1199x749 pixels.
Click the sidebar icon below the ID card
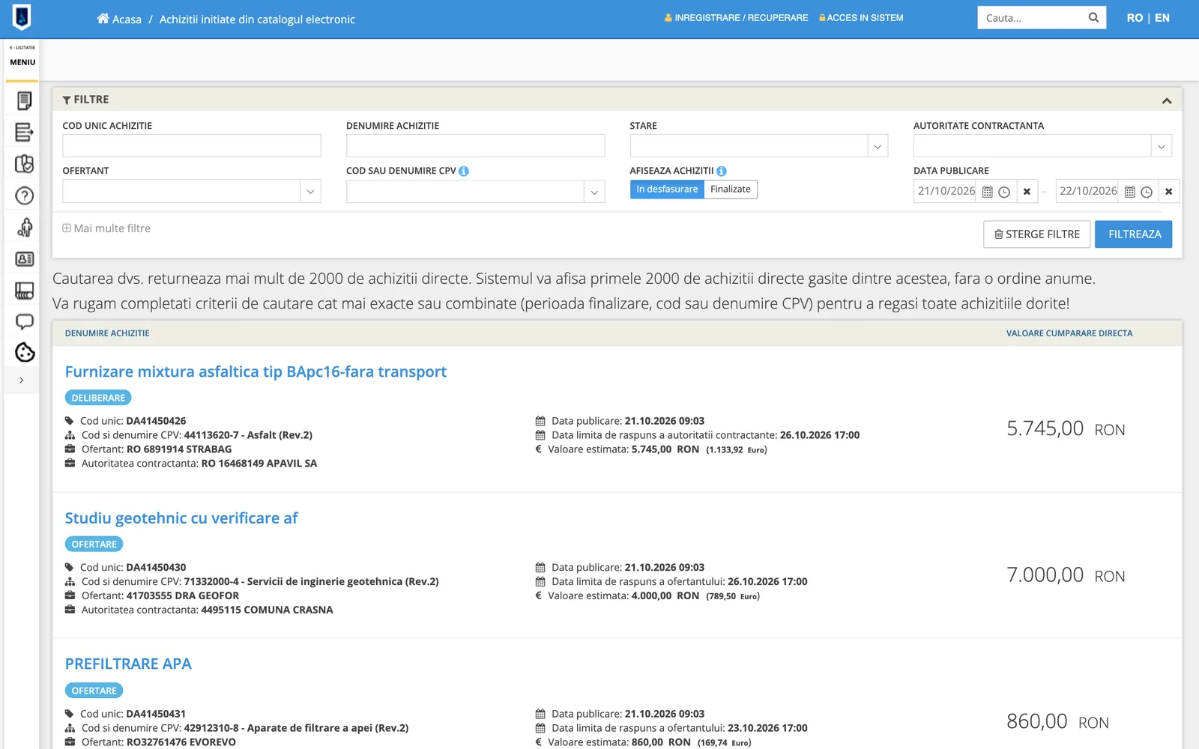[24, 291]
